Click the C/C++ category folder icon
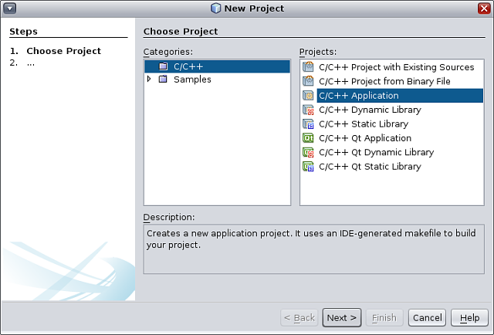This screenshot has height=335, width=494. click(x=163, y=67)
